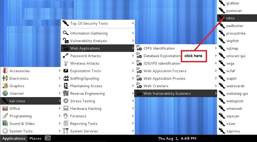Launch uniscan-gui from the scanner list
The height and width of the screenshot is (142, 257).
click(x=237, y=56)
